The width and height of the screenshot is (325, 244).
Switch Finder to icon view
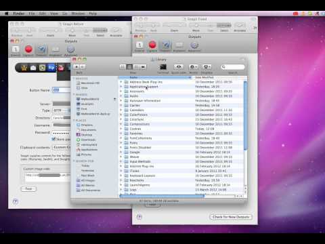point(123,67)
